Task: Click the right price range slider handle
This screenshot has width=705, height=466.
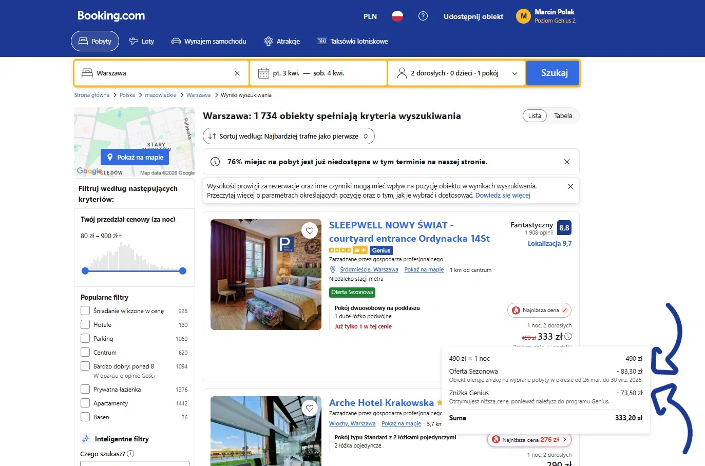Action: [183, 271]
